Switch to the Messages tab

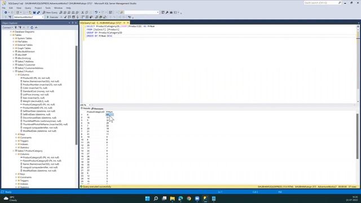(x=98, y=108)
